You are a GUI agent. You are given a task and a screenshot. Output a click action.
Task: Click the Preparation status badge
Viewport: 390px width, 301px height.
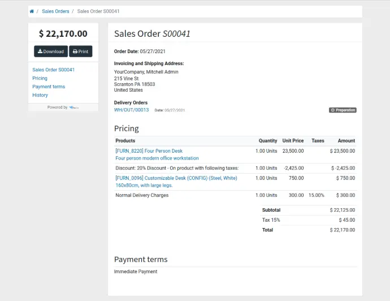pyautogui.click(x=343, y=110)
